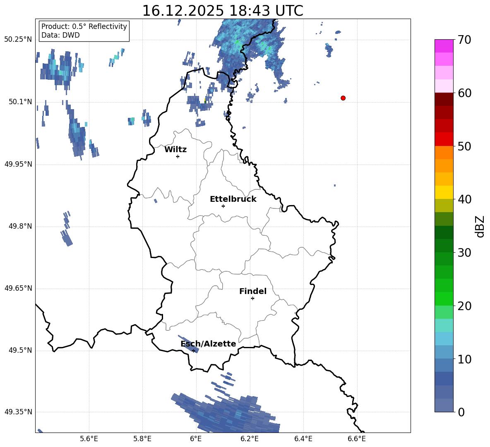Click the Esch/Alzette station cross marker
This screenshot has height=447, width=490.
[193, 351]
